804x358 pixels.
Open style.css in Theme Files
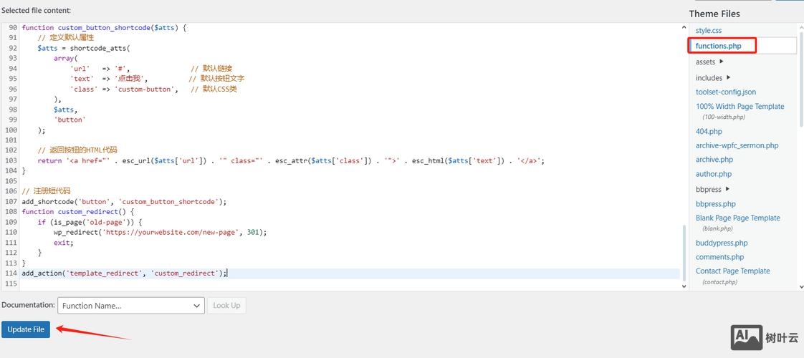(x=709, y=31)
